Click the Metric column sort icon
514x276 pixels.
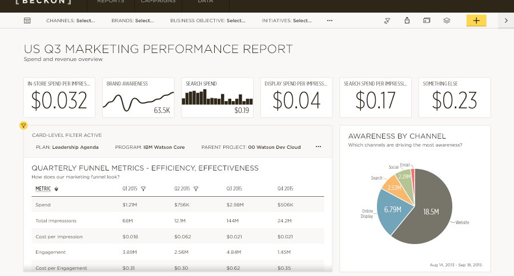(57, 189)
